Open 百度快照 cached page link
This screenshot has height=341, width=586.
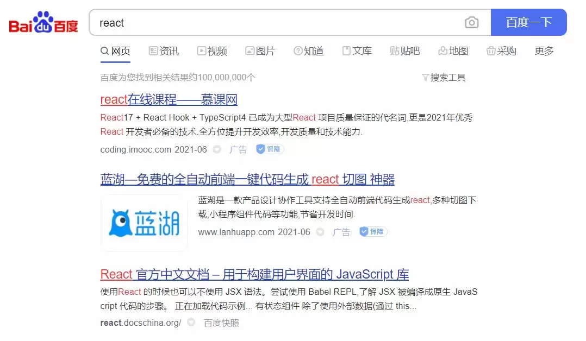tap(221, 323)
